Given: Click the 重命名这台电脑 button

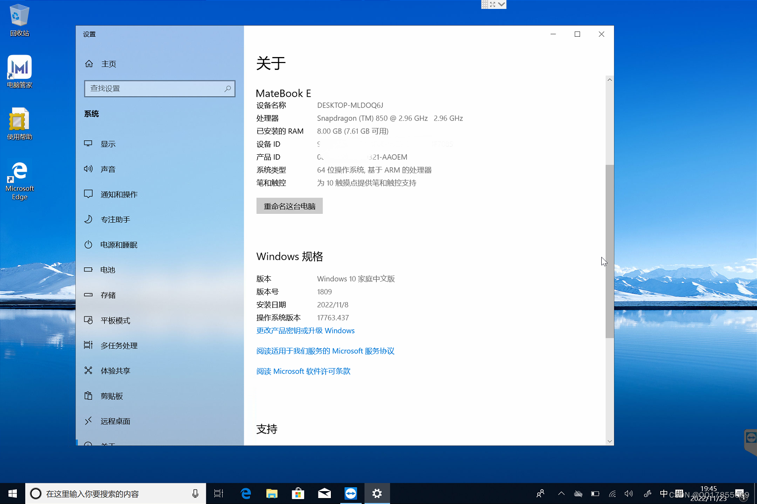Looking at the screenshot, I should pyautogui.click(x=290, y=206).
